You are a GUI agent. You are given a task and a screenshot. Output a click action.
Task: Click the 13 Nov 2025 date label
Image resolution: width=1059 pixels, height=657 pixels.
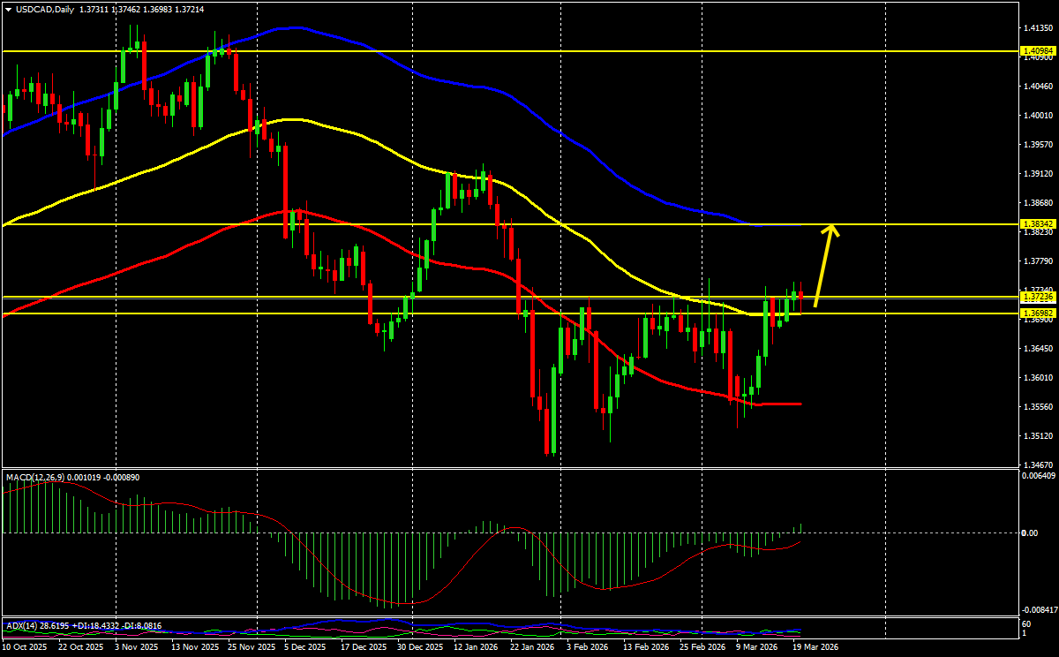(x=196, y=646)
